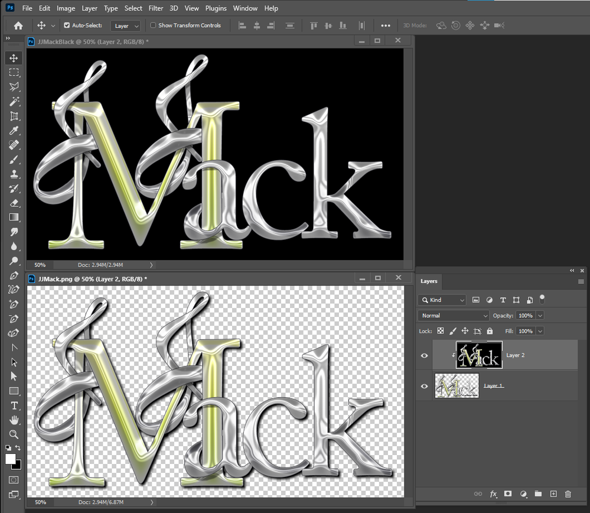590x513 pixels.
Task: Click Align left edges icon
Action: 242,25
